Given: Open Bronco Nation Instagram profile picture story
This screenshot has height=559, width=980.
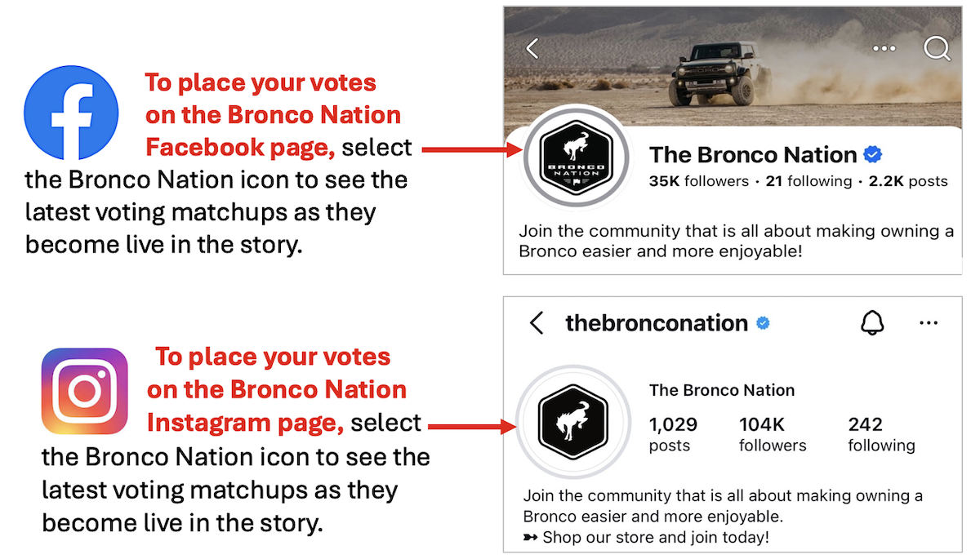Looking at the screenshot, I should tap(573, 421).
